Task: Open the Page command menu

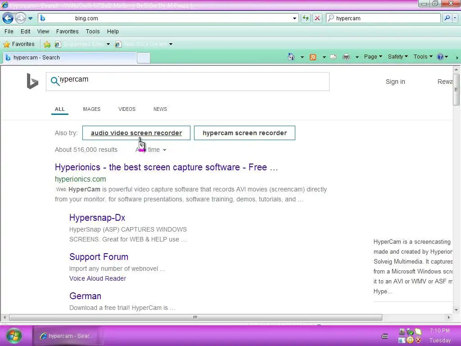Action: tap(373, 57)
